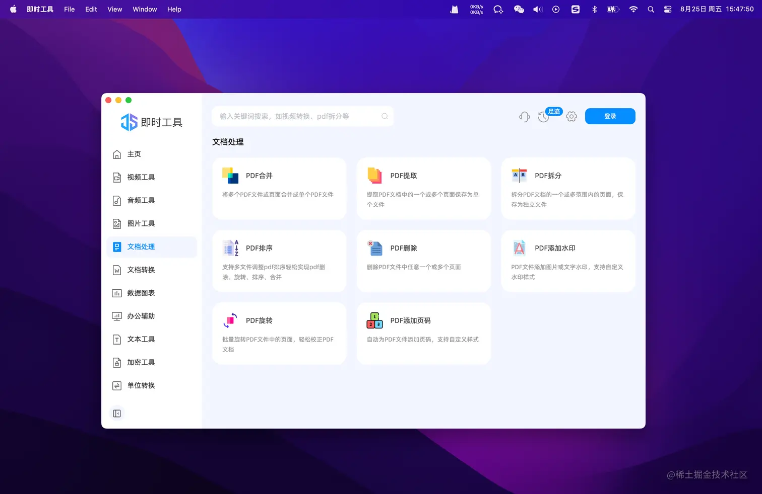
Task: Open the PDF添加页码 page number icon
Action: click(x=374, y=320)
